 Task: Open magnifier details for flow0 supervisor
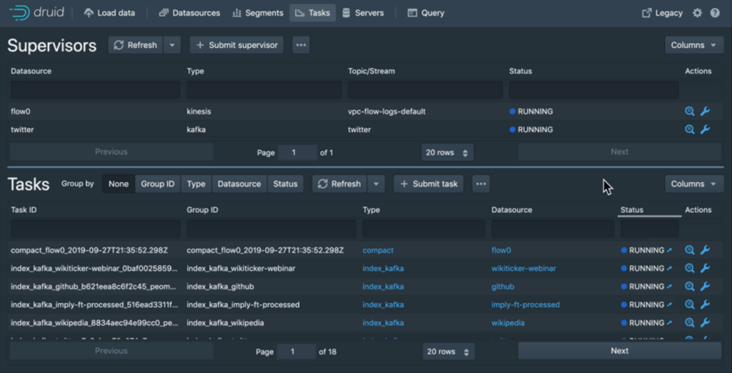pos(690,111)
